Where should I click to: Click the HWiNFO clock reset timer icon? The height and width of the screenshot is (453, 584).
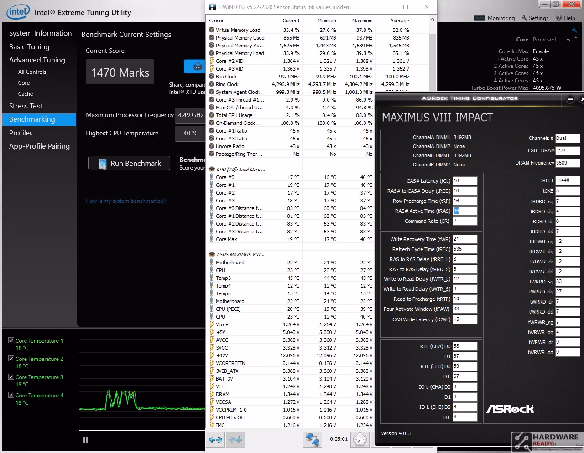pyautogui.click(x=360, y=440)
